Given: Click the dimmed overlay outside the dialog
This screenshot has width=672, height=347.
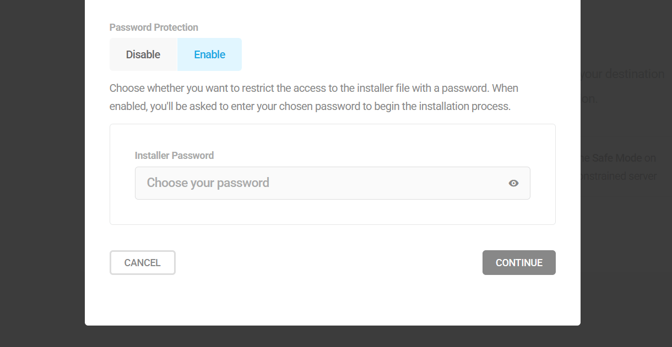Looking at the screenshot, I should 41,173.
